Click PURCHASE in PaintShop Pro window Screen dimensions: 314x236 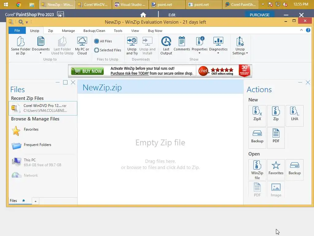coord(259,15)
